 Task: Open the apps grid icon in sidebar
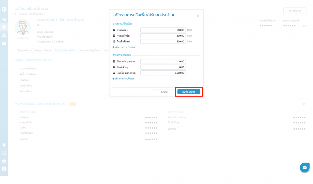[4, 153]
